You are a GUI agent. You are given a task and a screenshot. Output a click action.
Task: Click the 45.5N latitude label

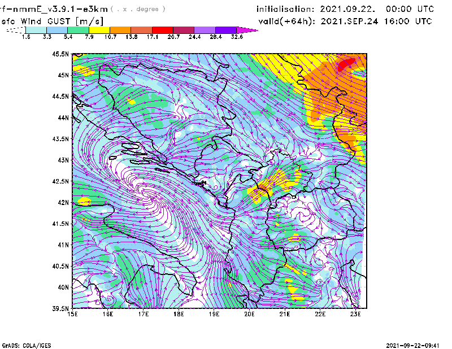pos(60,54)
